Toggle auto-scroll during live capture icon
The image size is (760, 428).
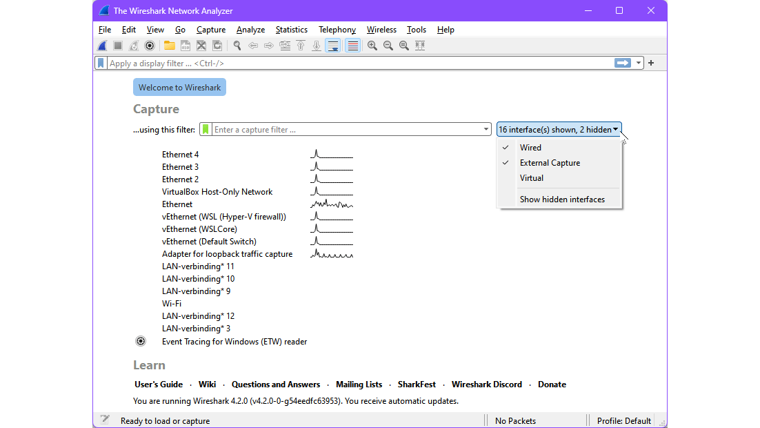pyautogui.click(x=333, y=46)
